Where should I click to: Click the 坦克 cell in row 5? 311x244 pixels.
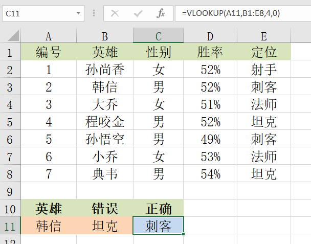coord(264,121)
